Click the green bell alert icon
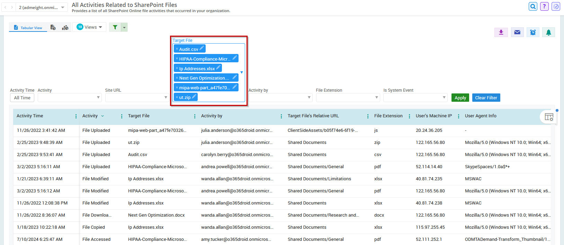The image size is (564, 245). click(548, 32)
